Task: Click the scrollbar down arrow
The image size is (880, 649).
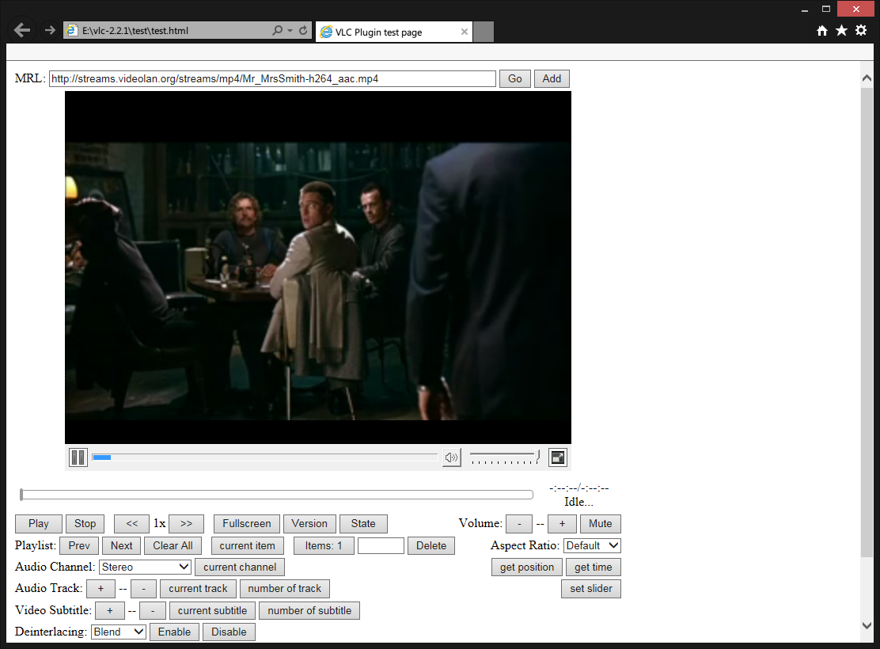Action: [x=867, y=624]
